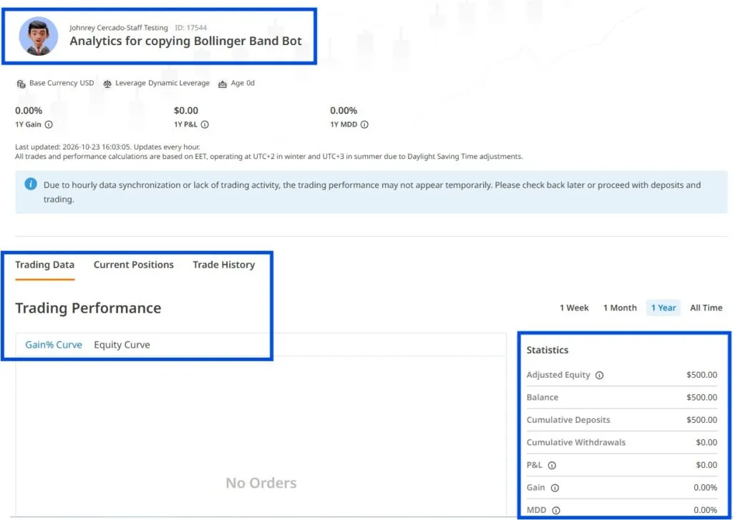Screen dimensions: 733x520
Task: Choose the All Time range
Action: [707, 308]
